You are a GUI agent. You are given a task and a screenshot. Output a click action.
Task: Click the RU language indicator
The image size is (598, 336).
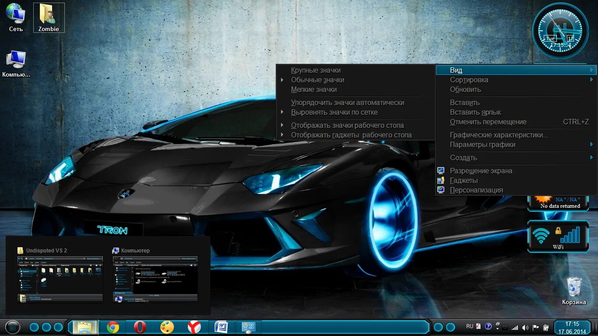470,326
